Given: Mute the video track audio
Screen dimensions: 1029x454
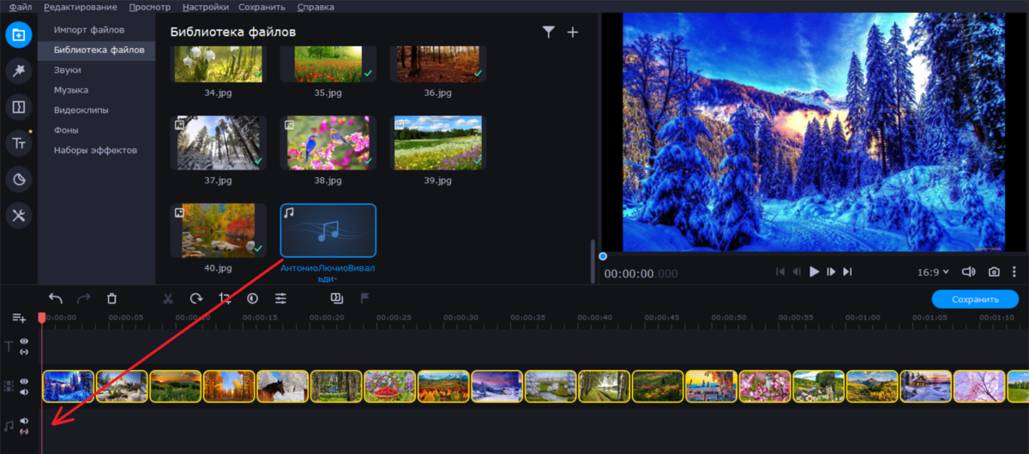Looking at the screenshot, I should click(x=25, y=392).
